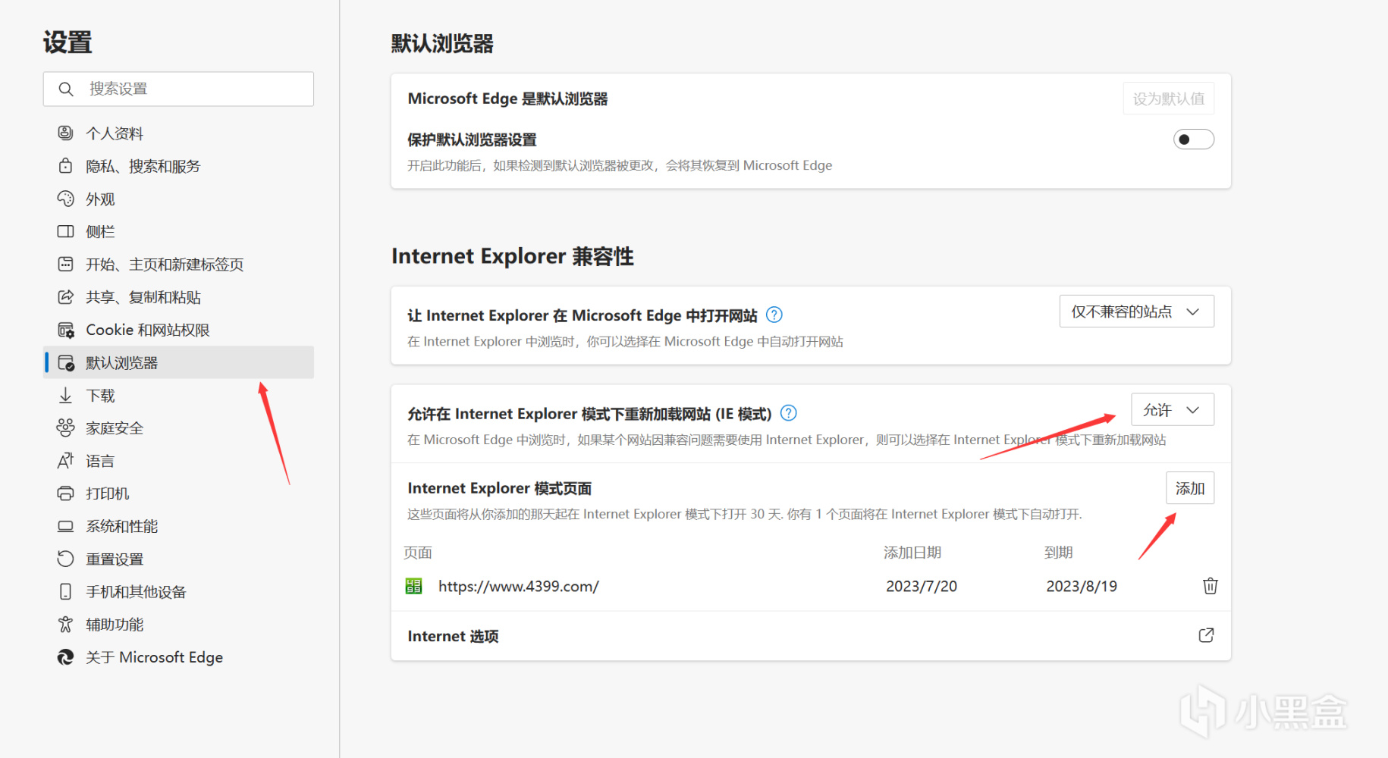Go to 共享、复制和粘贴 settings
The width and height of the screenshot is (1388, 758).
[179, 297]
